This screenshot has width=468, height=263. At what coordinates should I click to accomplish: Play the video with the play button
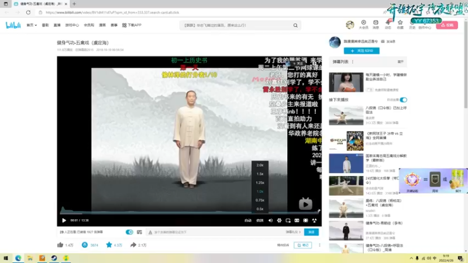(64, 220)
